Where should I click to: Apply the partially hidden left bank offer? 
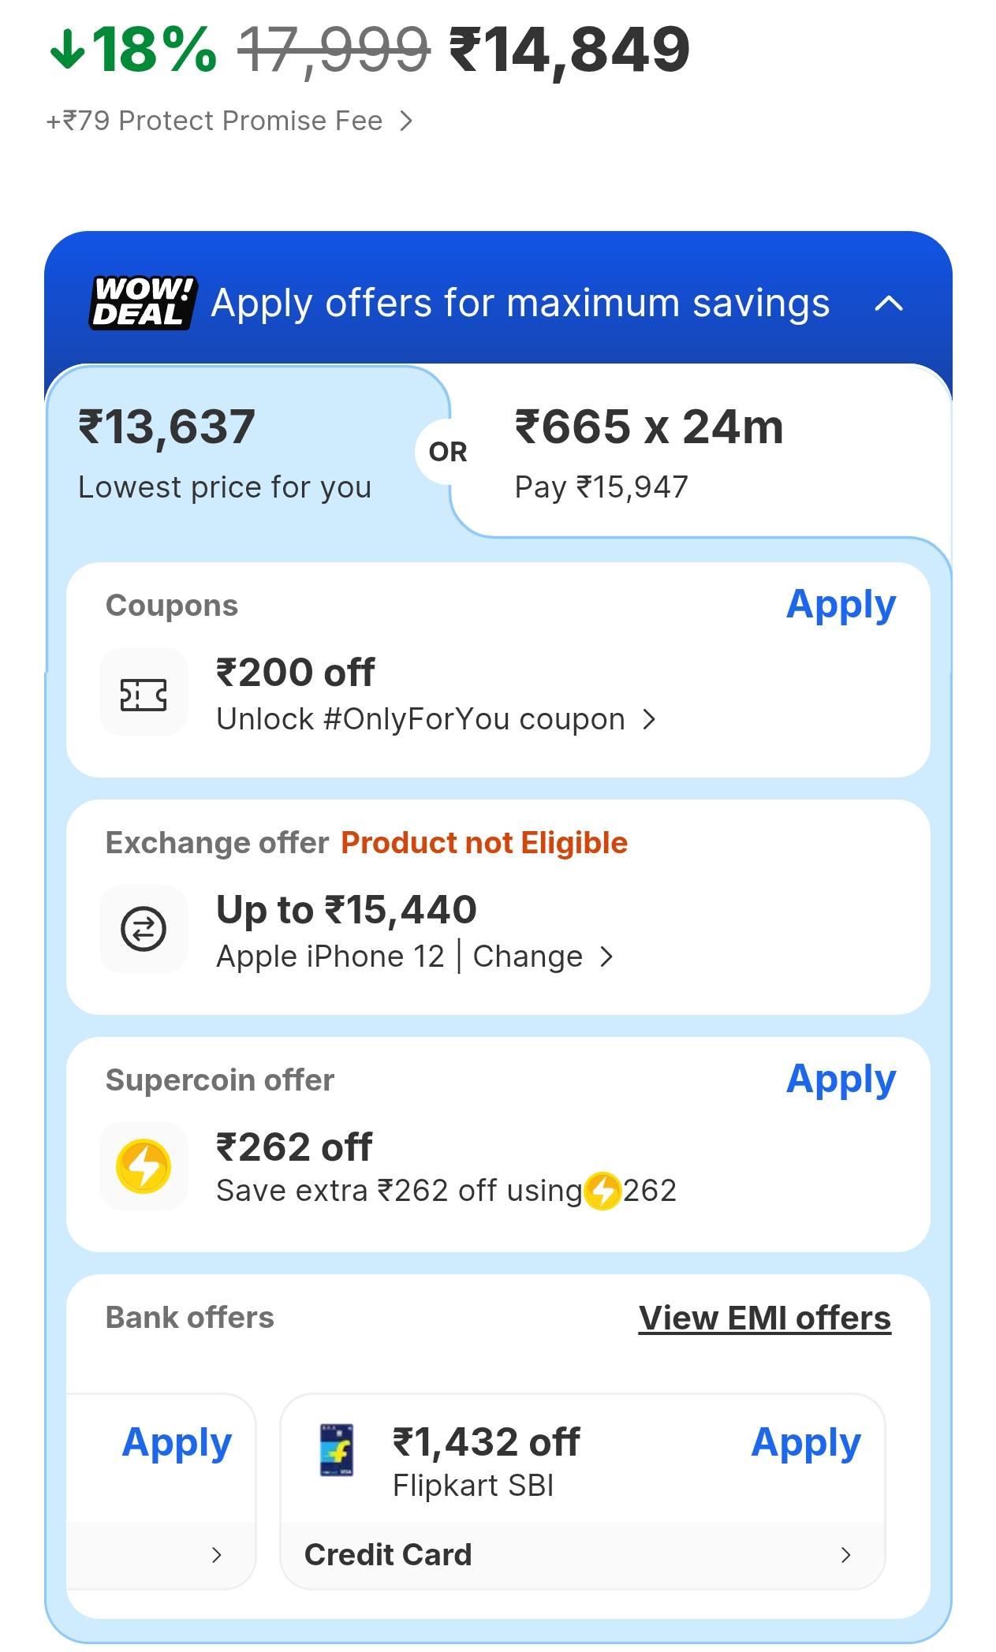pyautogui.click(x=177, y=1443)
